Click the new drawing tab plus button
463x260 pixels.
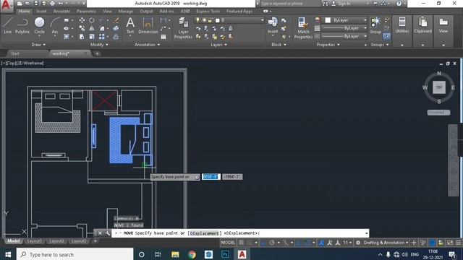(97, 53)
